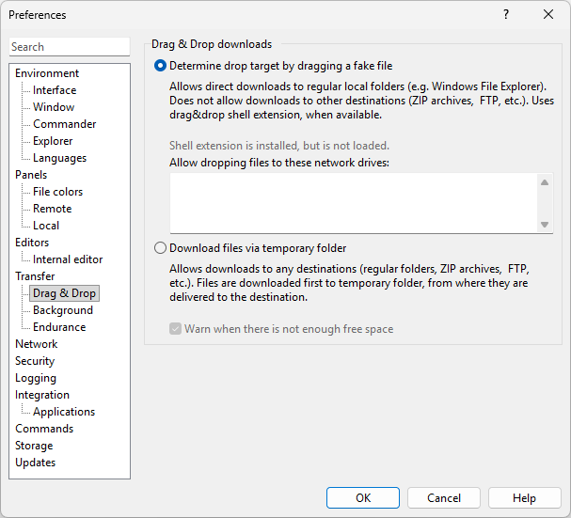This screenshot has width=571, height=518.
Task: Select 'Determine drop target by dragging a fake file'
Action: coord(160,66)
